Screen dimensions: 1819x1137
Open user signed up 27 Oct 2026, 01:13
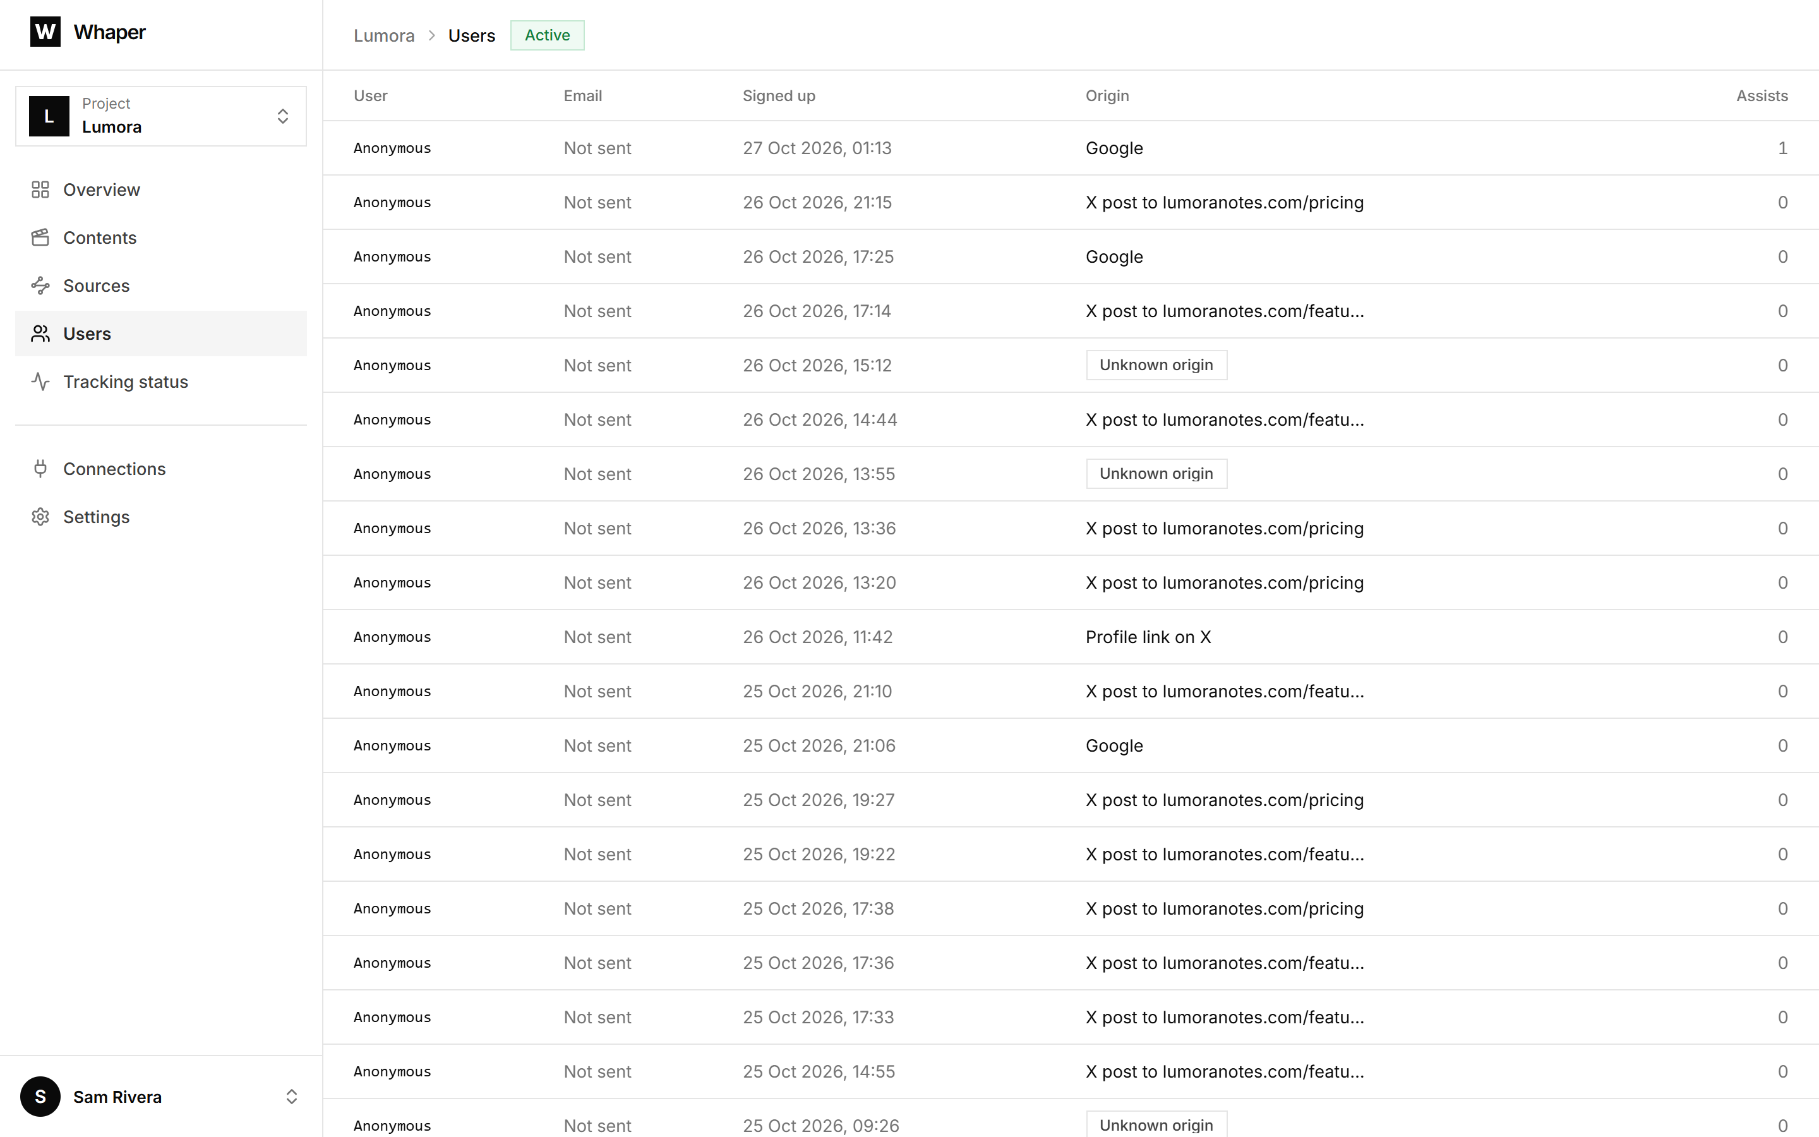[1071, 148]
